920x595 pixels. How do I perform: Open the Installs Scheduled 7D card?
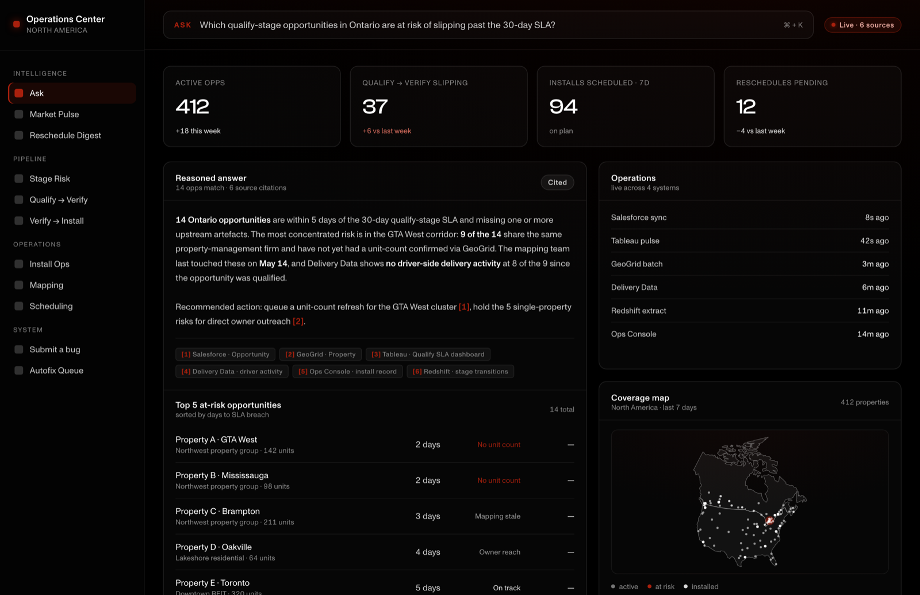(x=626, y=106)
